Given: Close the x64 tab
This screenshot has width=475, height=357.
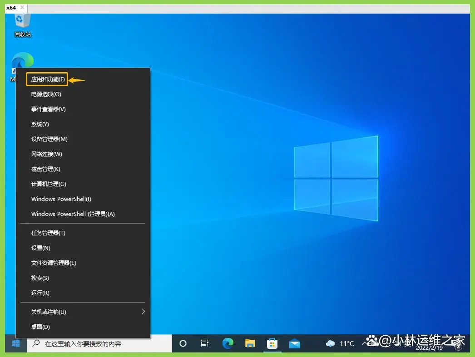Looking at the screenshot, I should [x=22, y=7].
